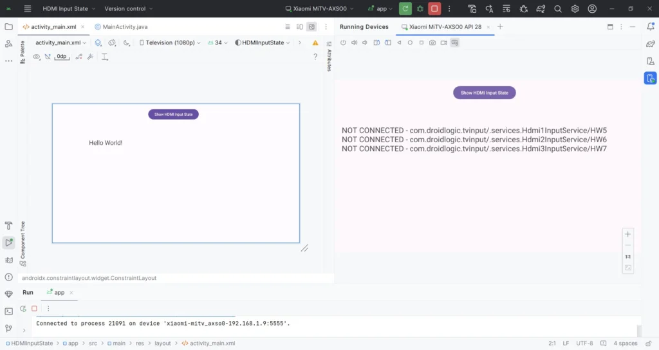Screen dimensions: 659x350
Task: Open the Attributes side panel tab
Action: 329,57
